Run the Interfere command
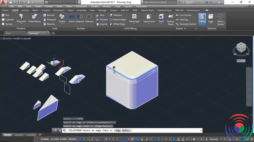 click(x=115, y=15)
